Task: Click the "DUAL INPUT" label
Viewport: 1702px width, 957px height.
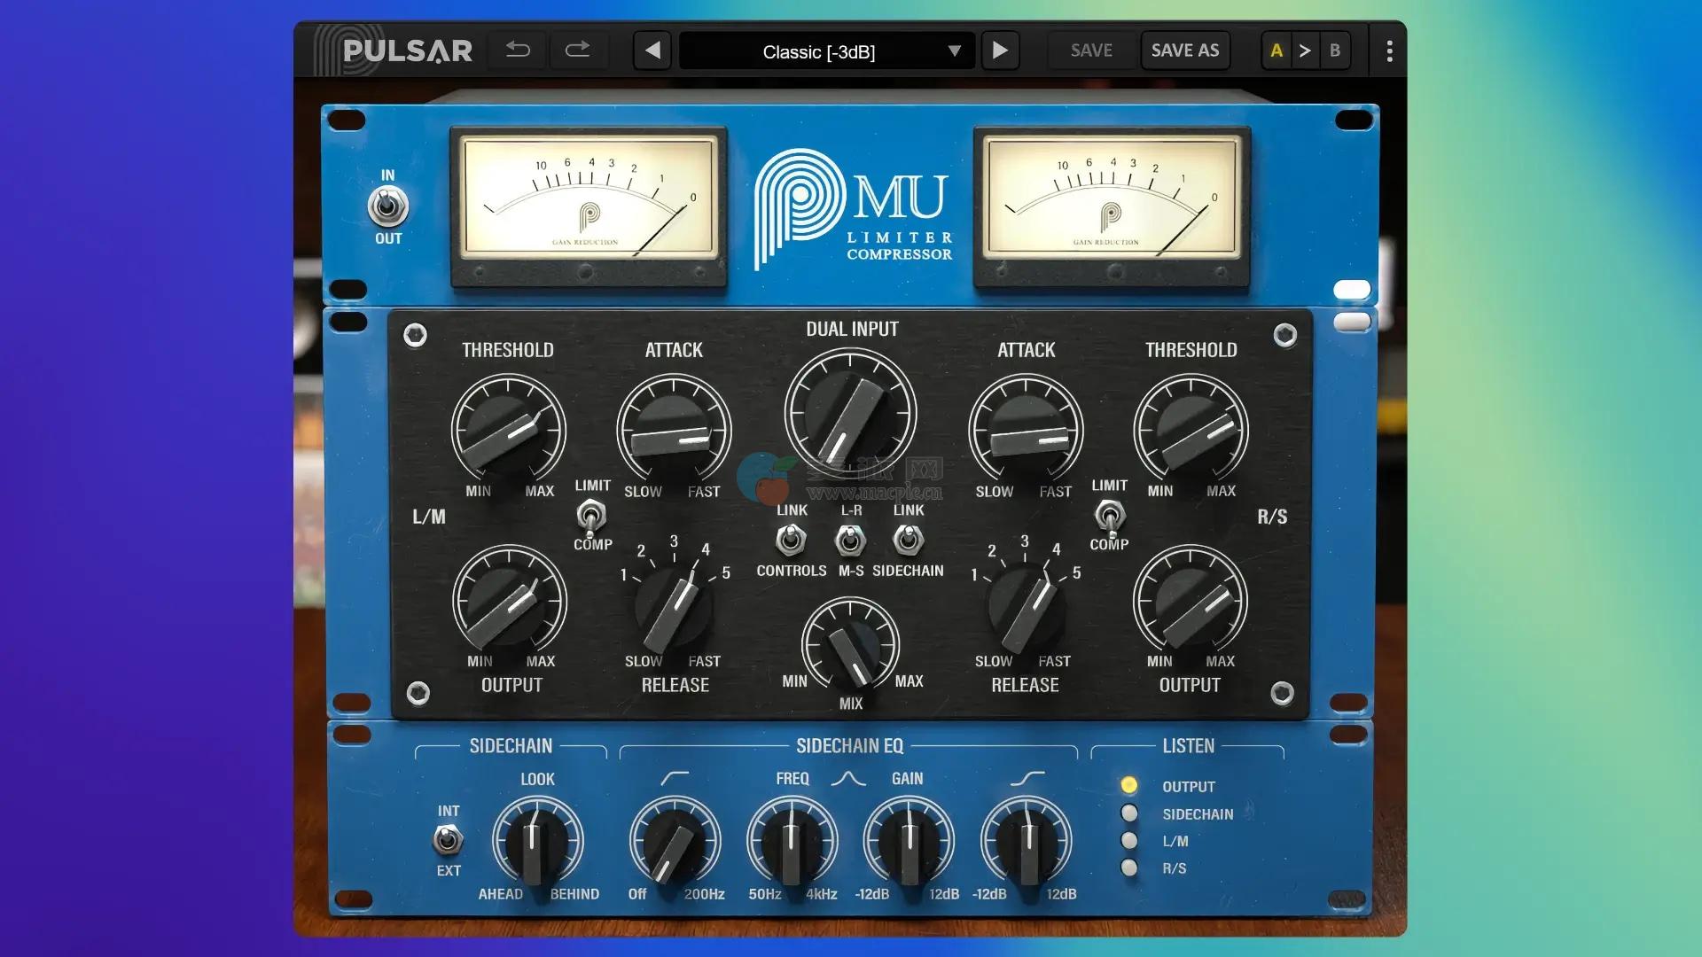Action: click(x=852, y=329)
